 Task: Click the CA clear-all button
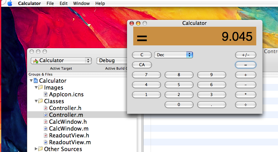142,65
